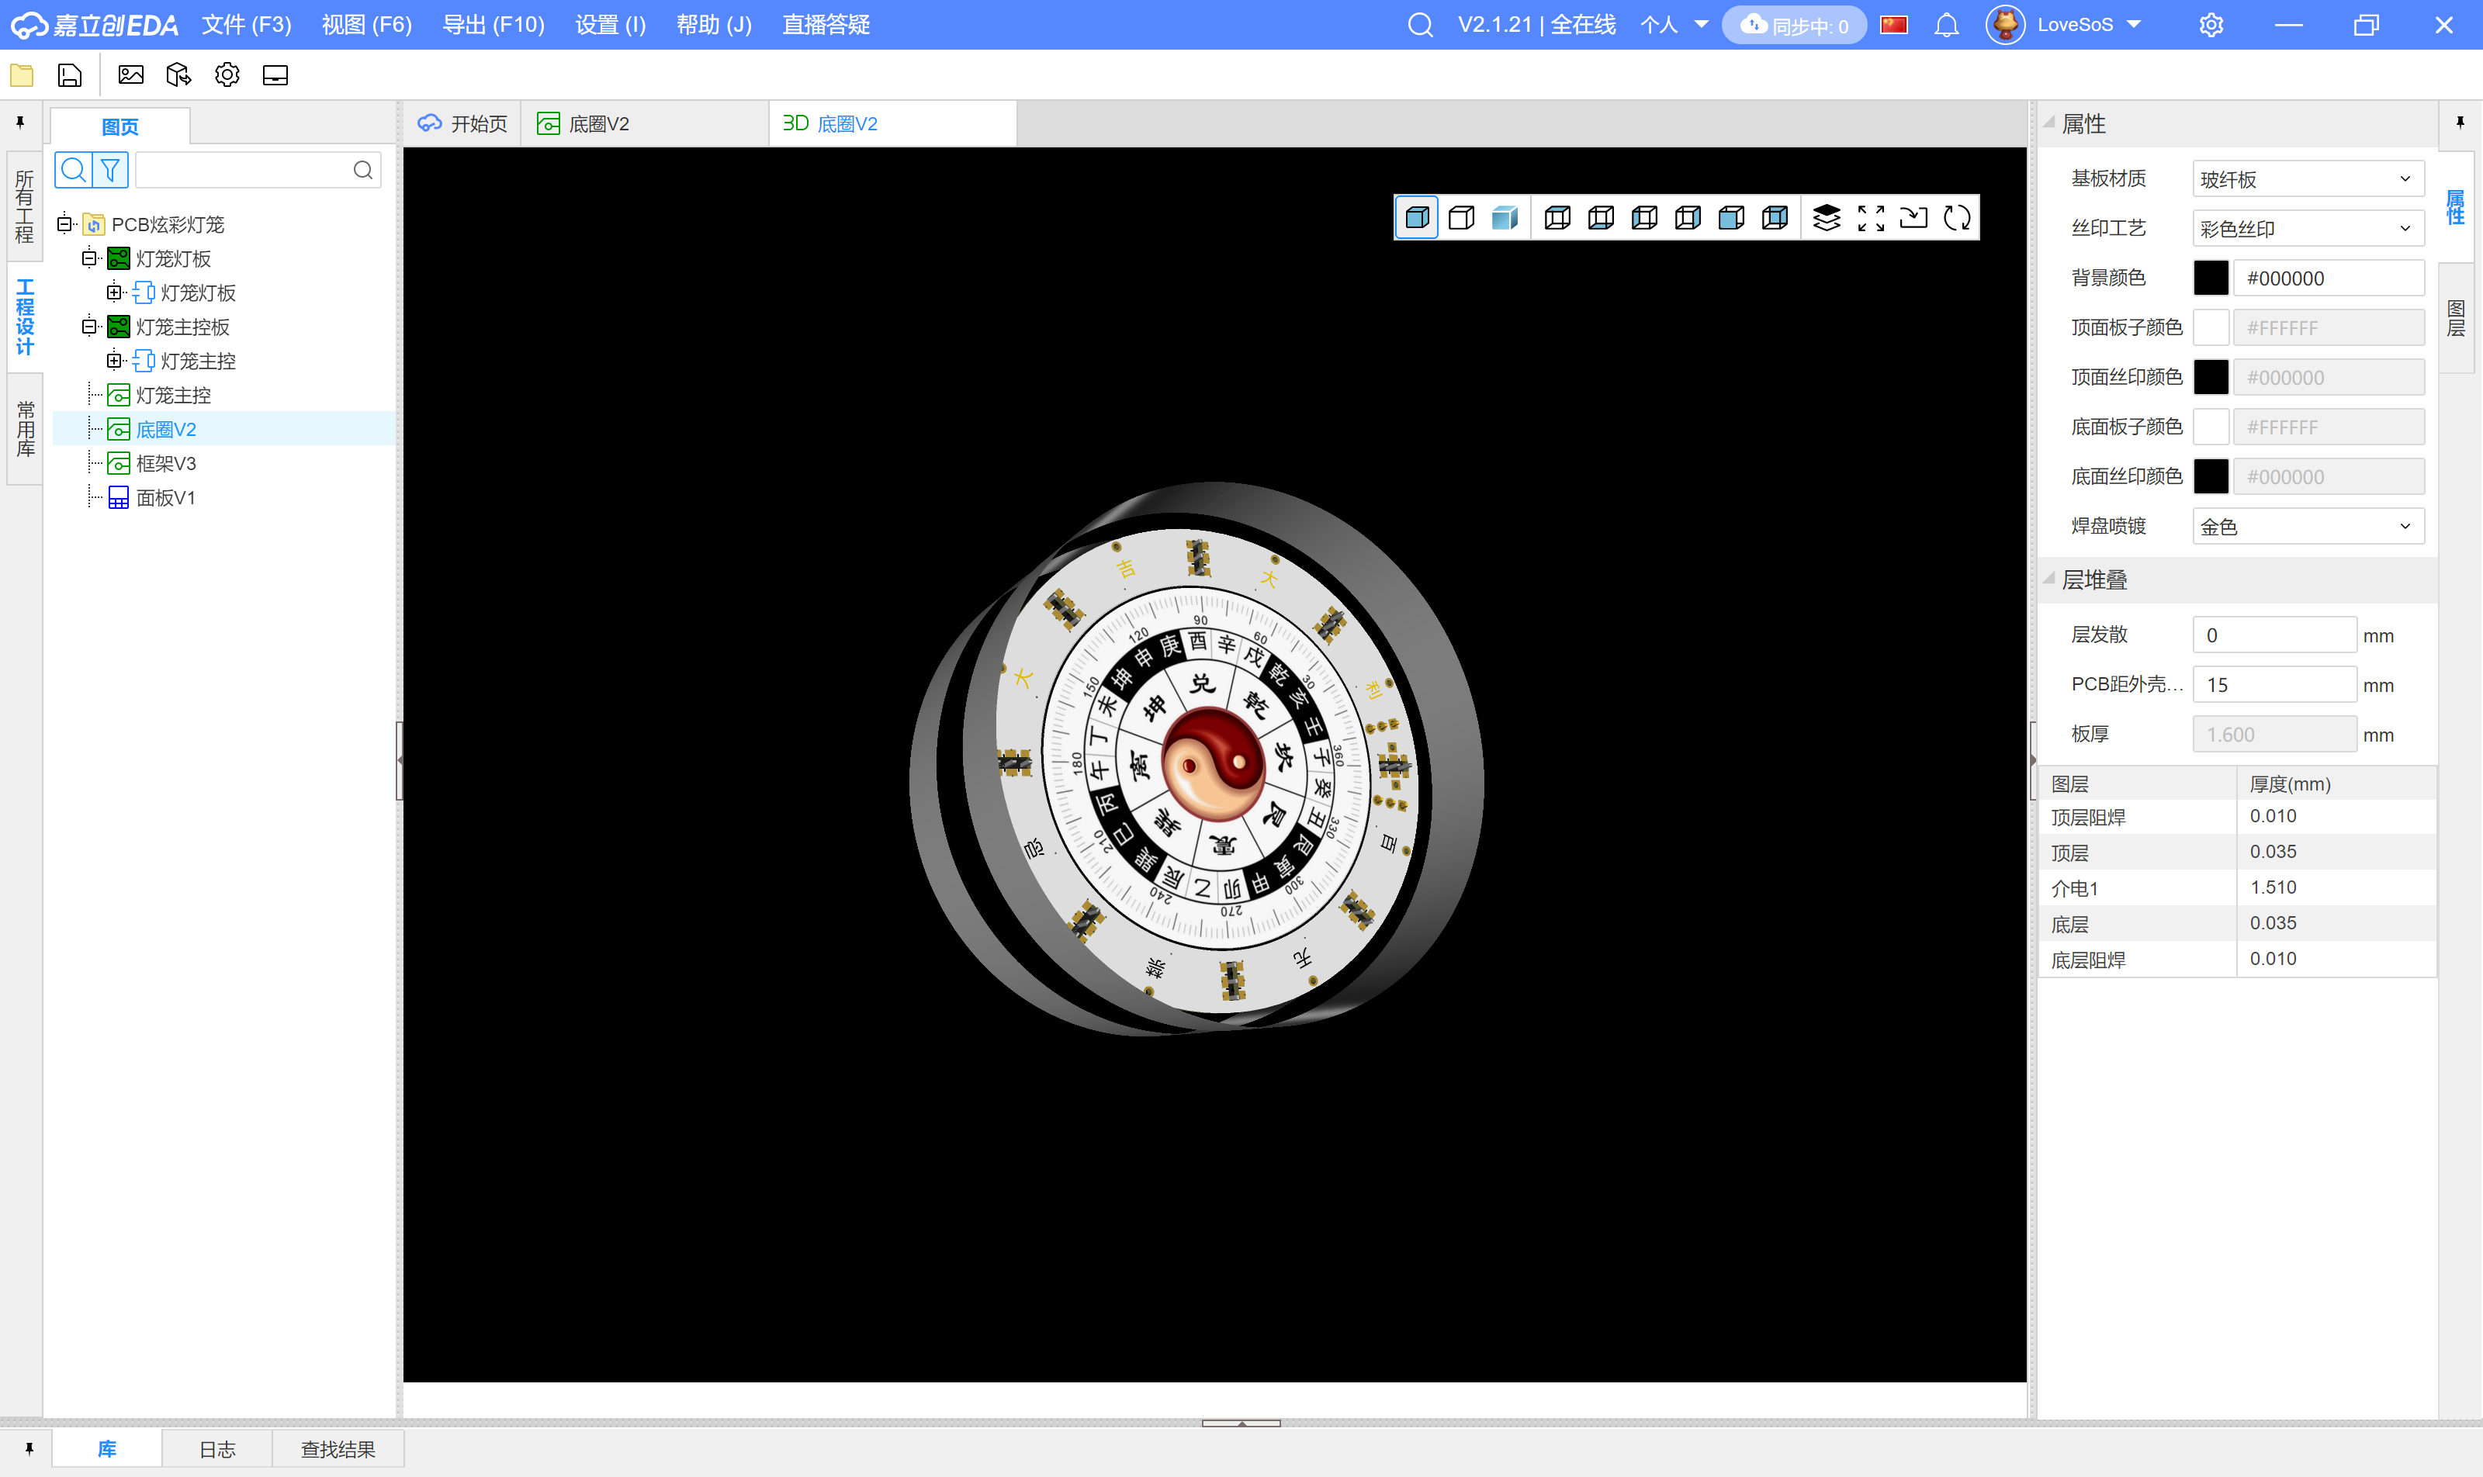
Task: Toggle the left panel pin
Action: (20, 123)
